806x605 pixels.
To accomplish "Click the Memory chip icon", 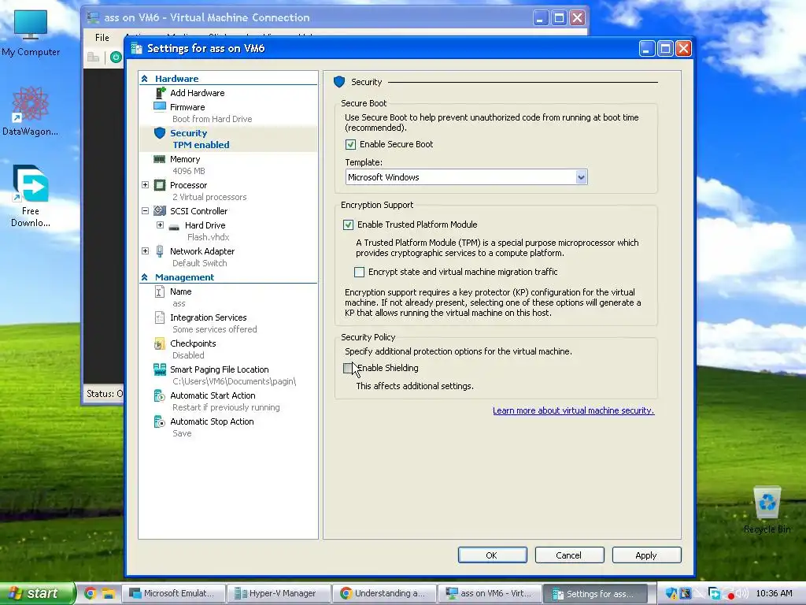I will point(160,159).
